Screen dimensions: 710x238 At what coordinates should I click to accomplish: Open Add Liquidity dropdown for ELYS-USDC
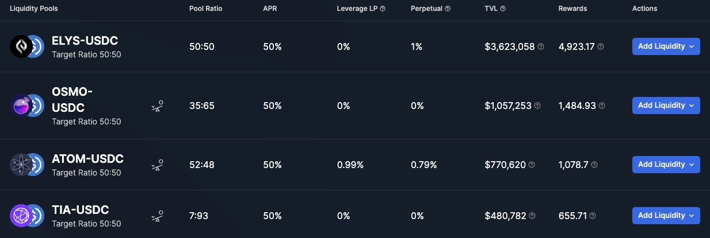pos(666,46)
